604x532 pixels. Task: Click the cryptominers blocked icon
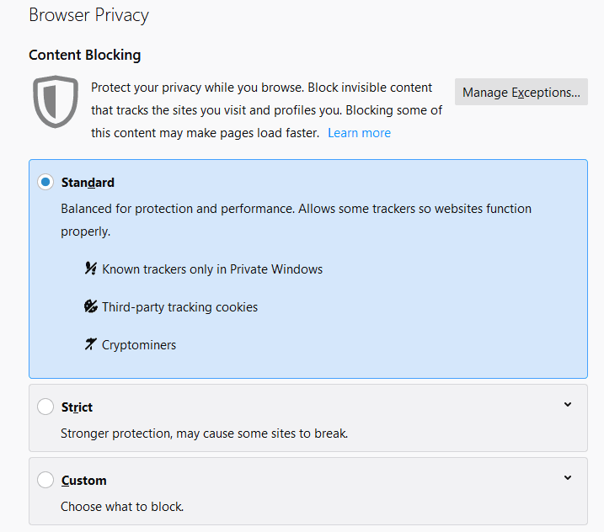[x=90, y=344]
